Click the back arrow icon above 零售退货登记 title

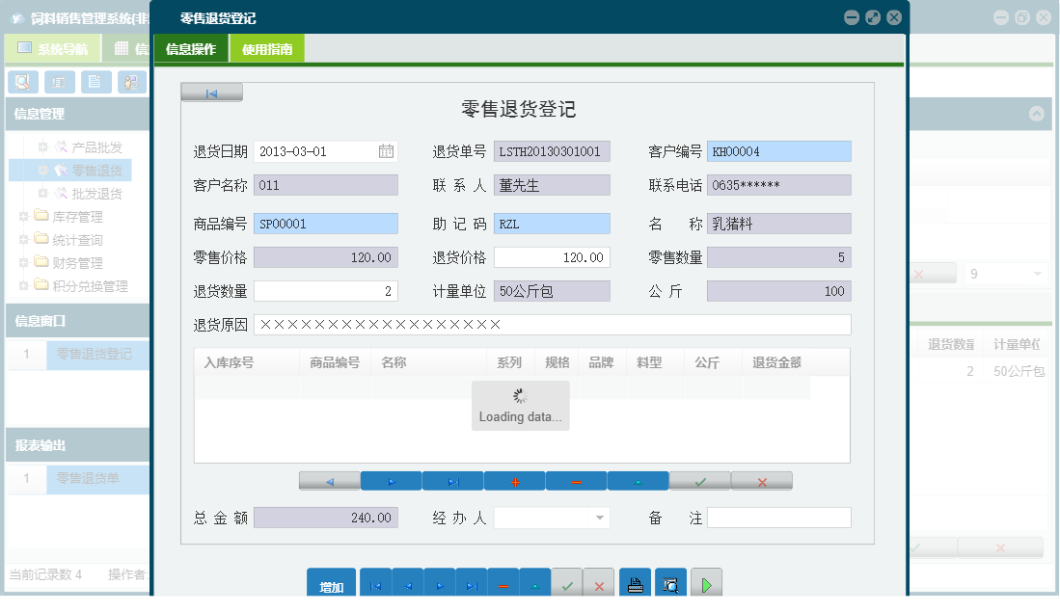click(x=210, y=92)
